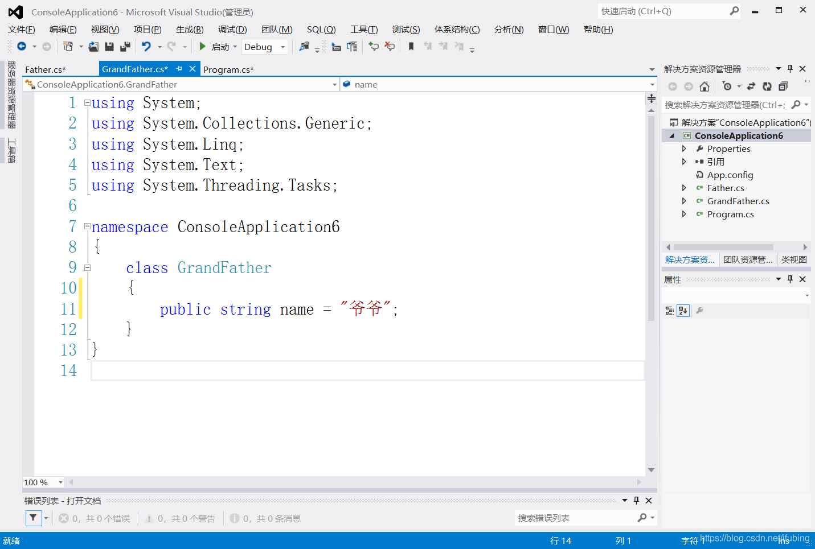Expand the 引用 references node
The width and height of the screenshot is (815, 549).
tap(684, 162)
